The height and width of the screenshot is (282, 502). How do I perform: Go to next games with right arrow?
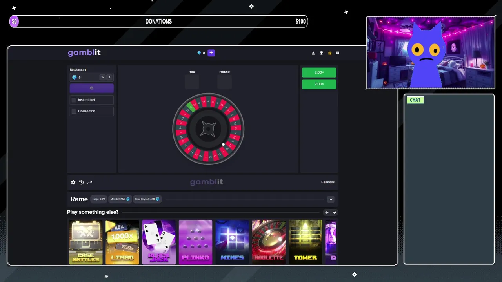(334, 212)
